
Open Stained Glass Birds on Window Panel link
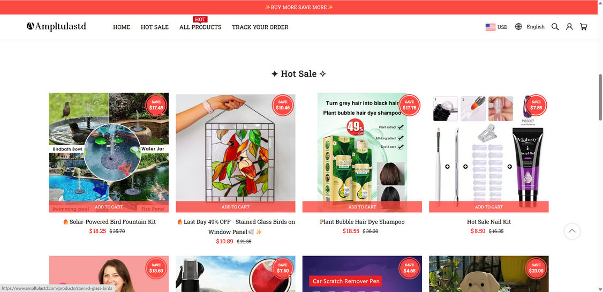[x=236, y=227]
